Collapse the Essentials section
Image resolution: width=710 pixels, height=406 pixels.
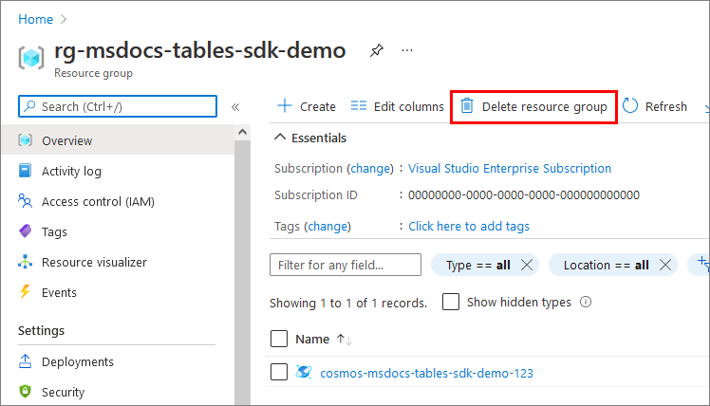280,138
